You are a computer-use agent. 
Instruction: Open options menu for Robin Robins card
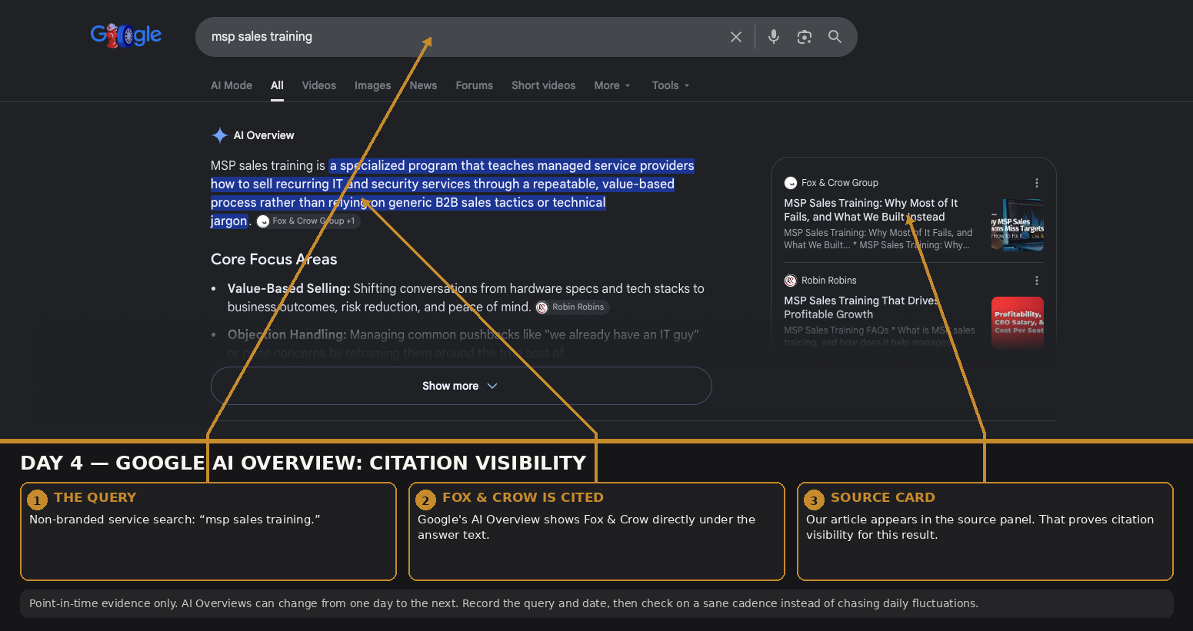pyautogui.click(x=1037, y=281)
